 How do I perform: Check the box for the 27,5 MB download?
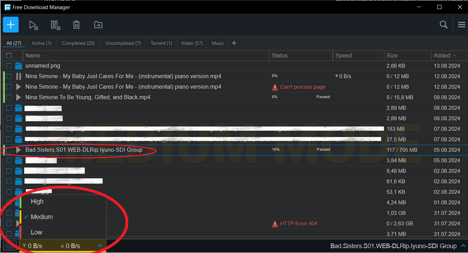9,139
